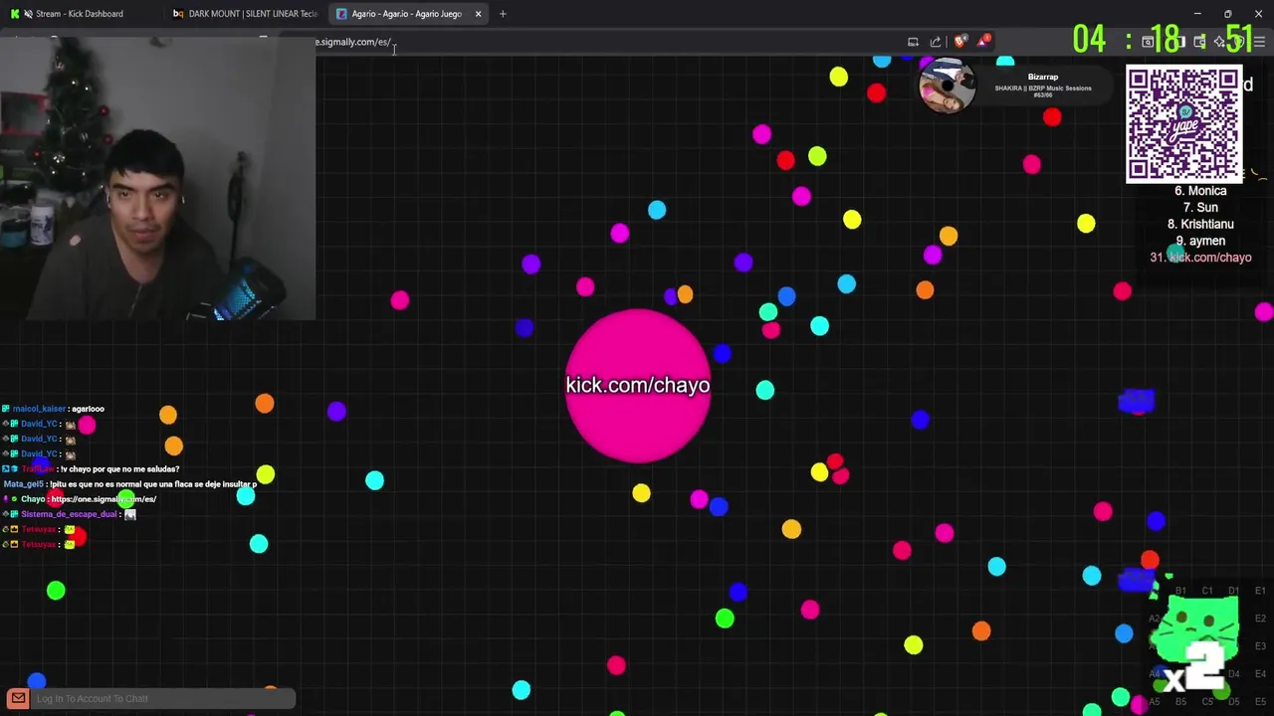Click leaderboard entry 7. Sun
Viewport: 1274px width, 716px height.
coord(1200,208)
